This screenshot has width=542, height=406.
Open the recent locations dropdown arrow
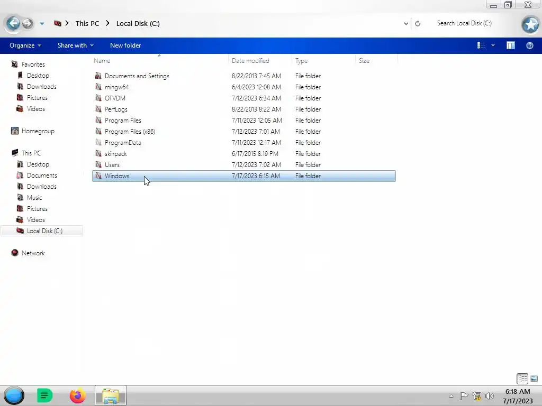click(x=42, y=24)
